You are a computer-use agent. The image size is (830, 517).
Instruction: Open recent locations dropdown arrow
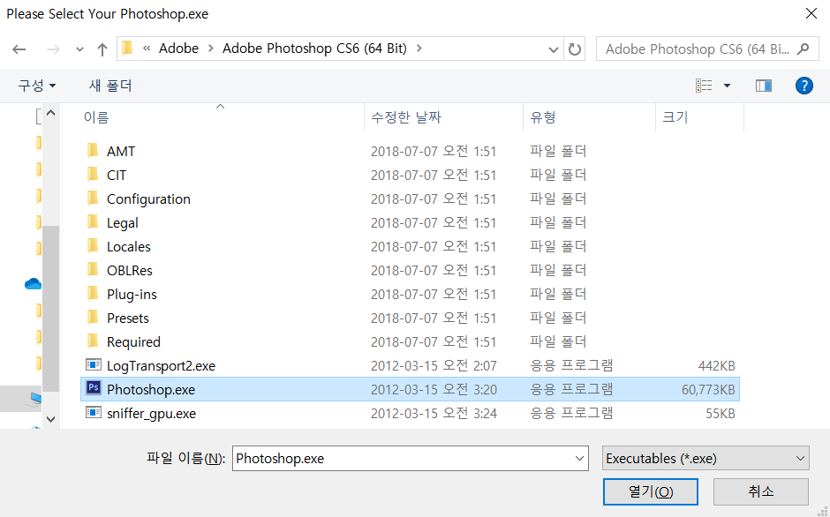[79, 49]
